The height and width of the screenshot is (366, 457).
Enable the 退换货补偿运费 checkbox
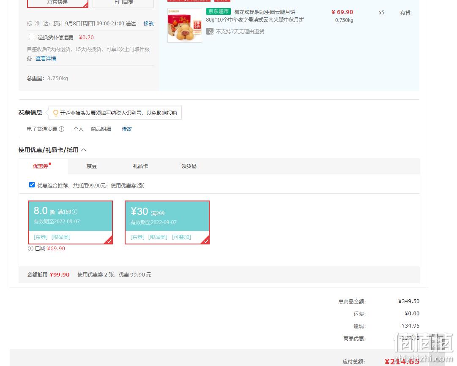click(x=31, y=37)
